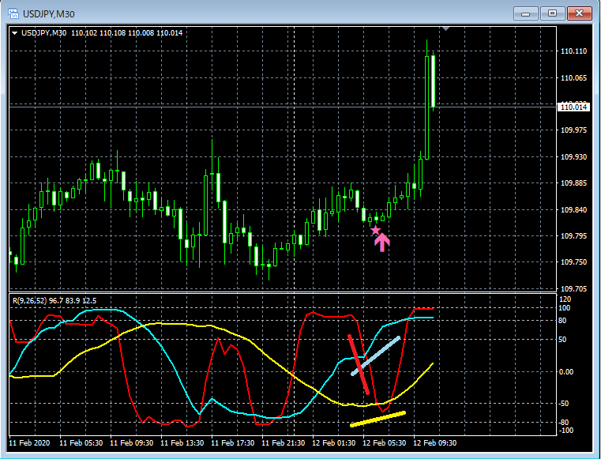Close the USDJPY,M30 chart window

coord(579,13)
